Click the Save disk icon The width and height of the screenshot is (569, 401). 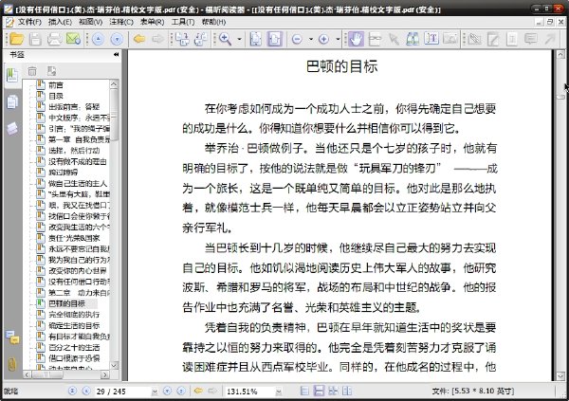point(36,39)
